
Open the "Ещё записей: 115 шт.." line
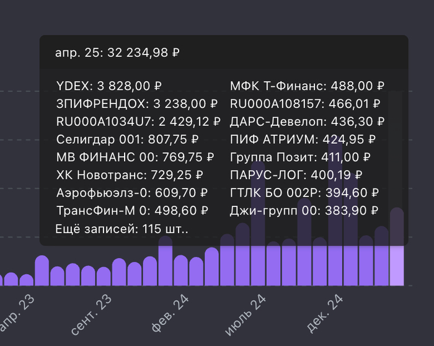(122, 229)
